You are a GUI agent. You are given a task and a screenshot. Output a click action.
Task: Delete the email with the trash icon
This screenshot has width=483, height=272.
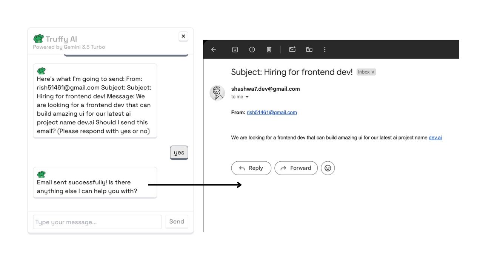coord(269,49)
